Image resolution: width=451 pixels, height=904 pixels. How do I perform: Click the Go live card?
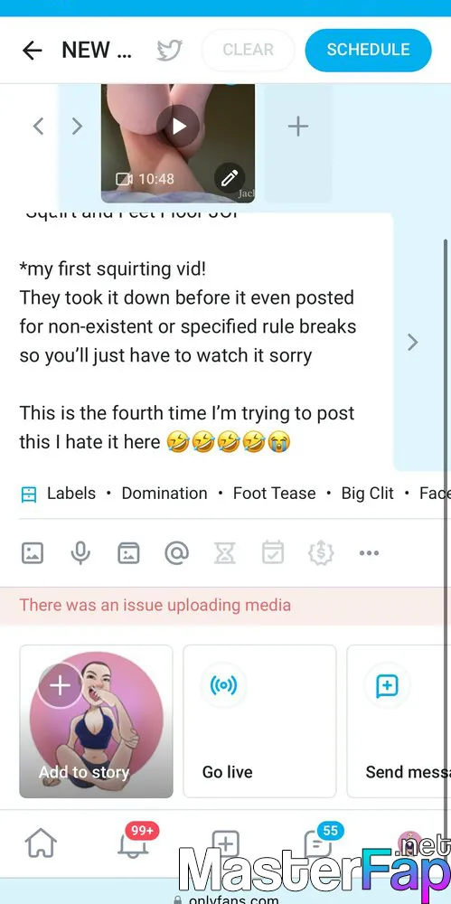pos(259,721)
